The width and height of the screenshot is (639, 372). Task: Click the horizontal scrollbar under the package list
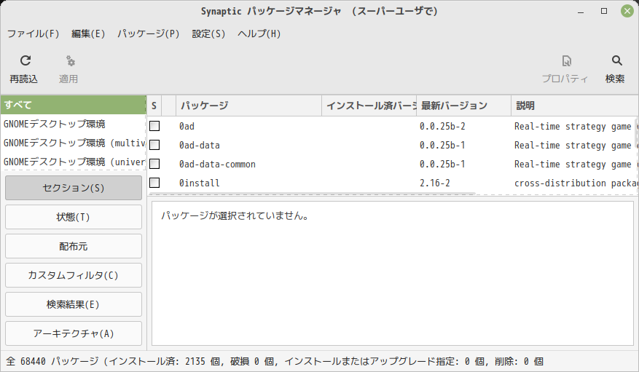click(312, 194)
